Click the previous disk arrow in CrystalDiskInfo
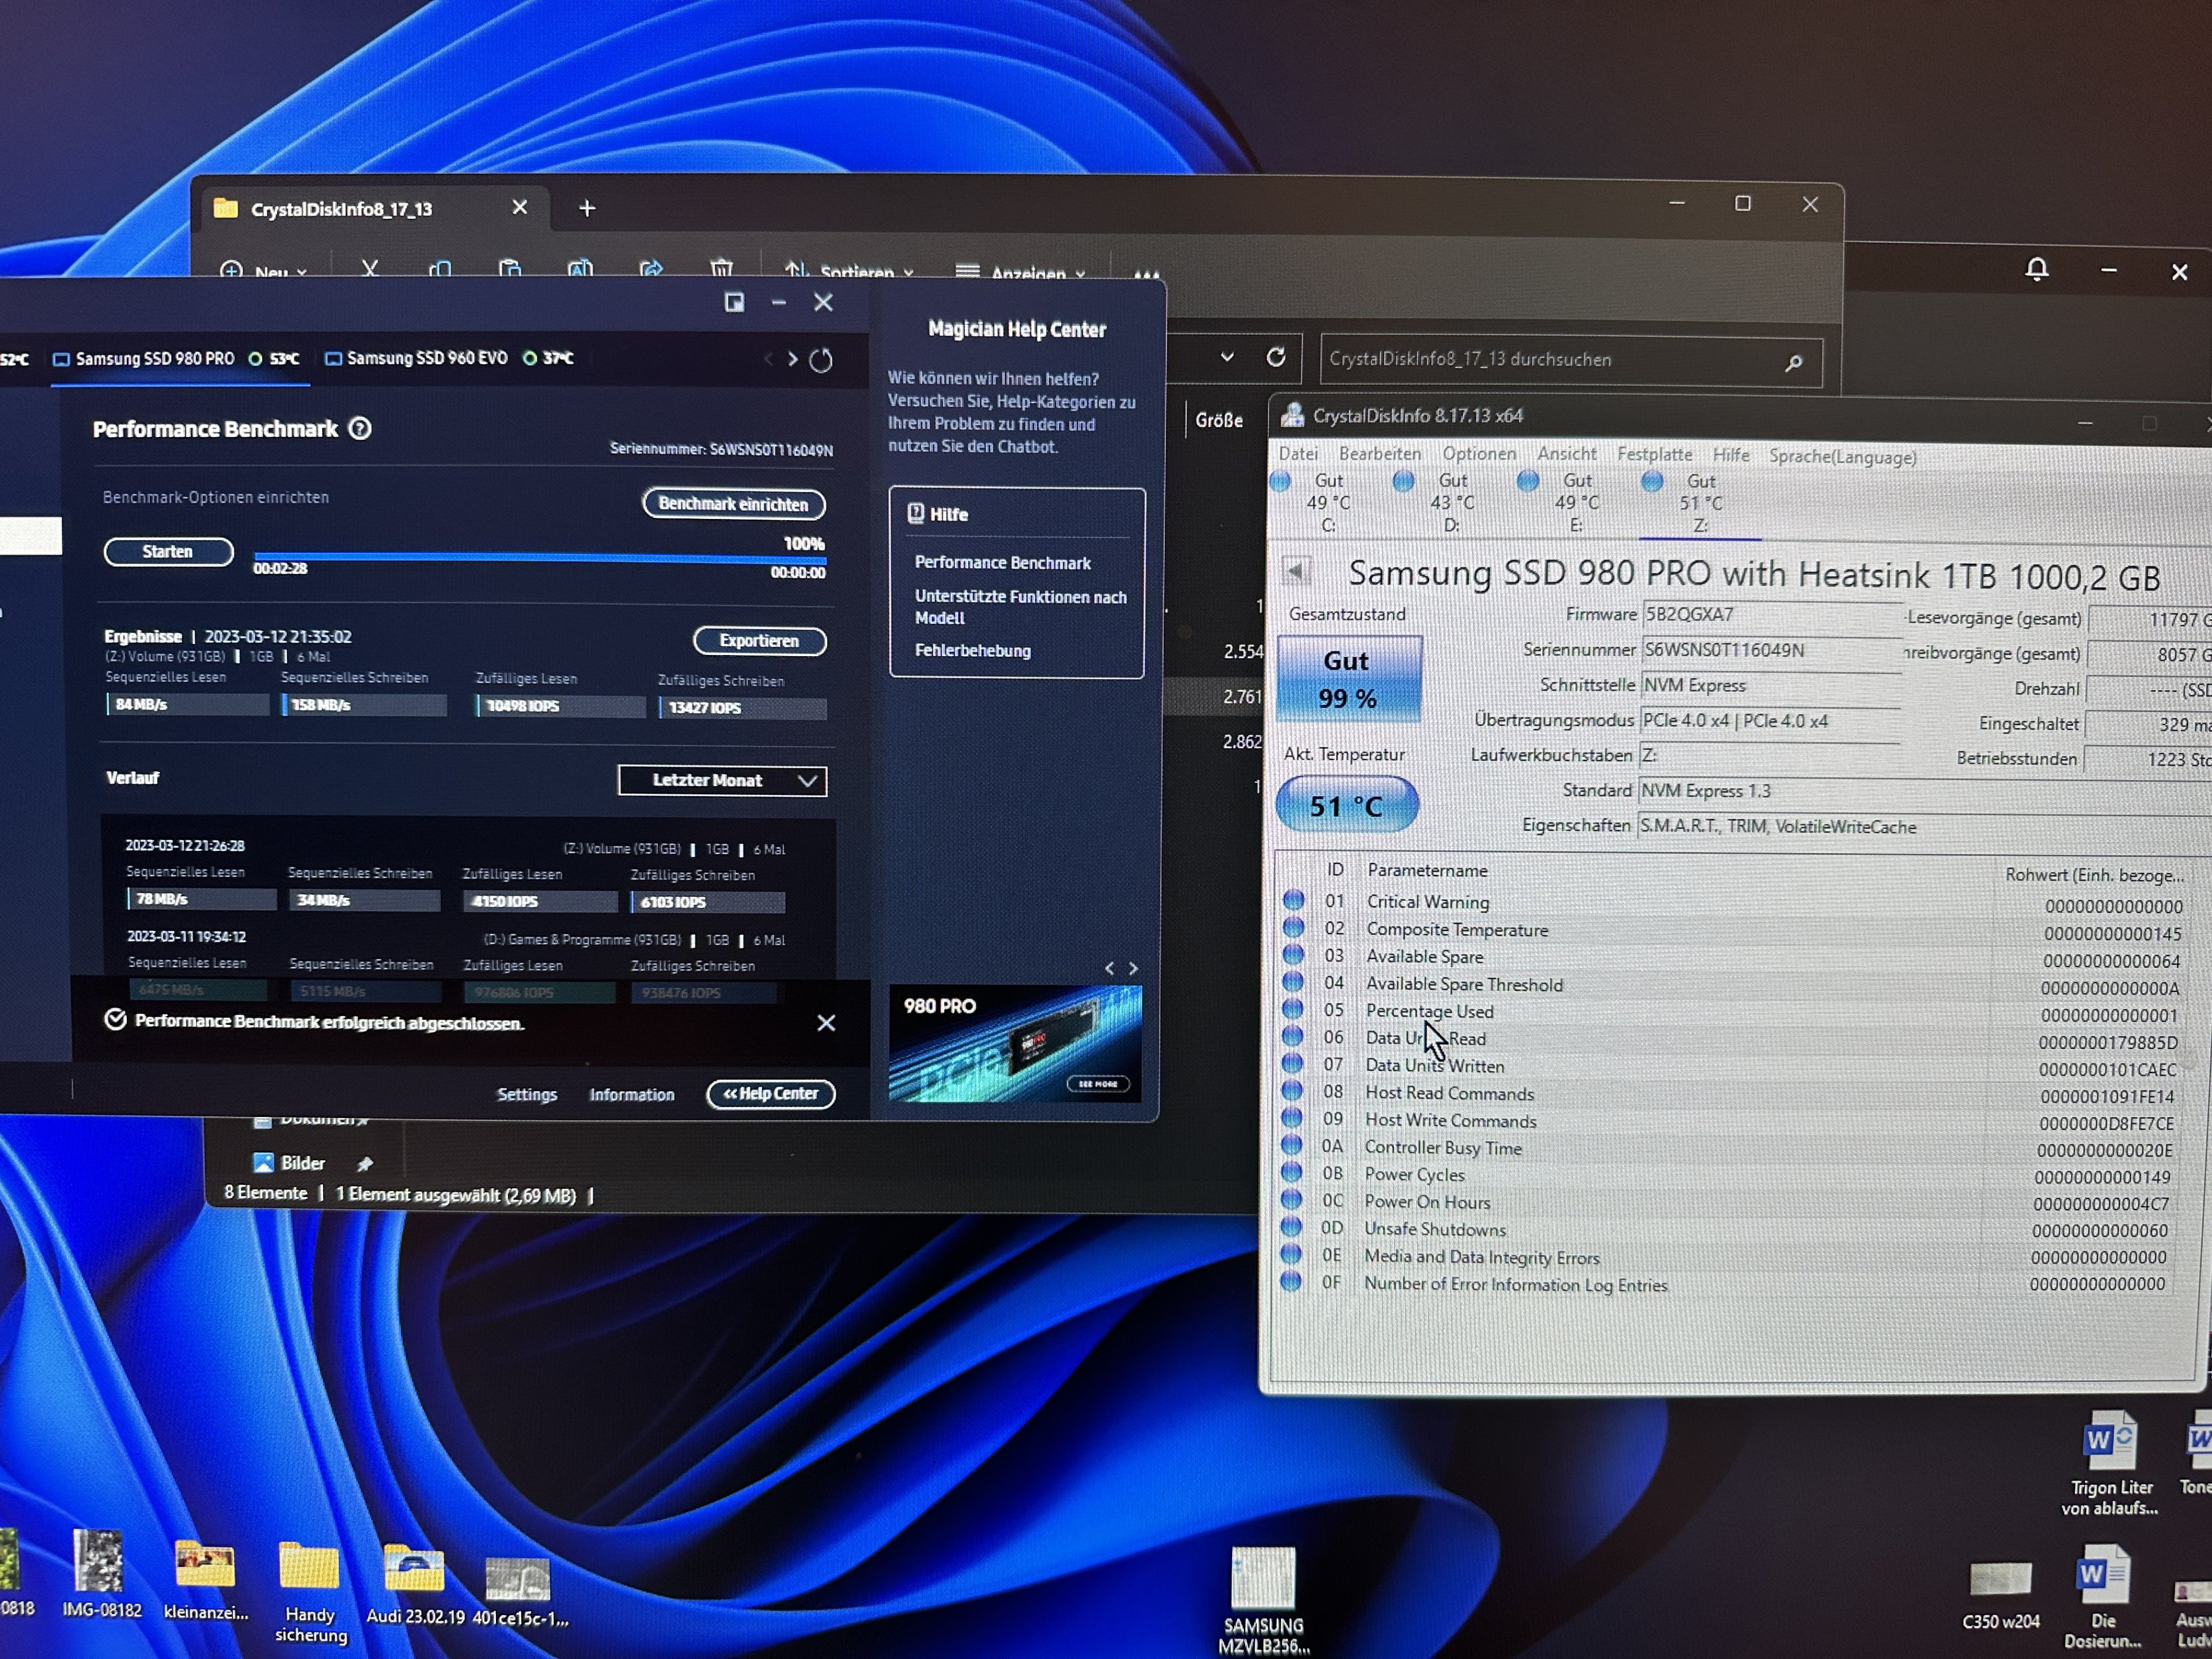 coord(1296,571)
